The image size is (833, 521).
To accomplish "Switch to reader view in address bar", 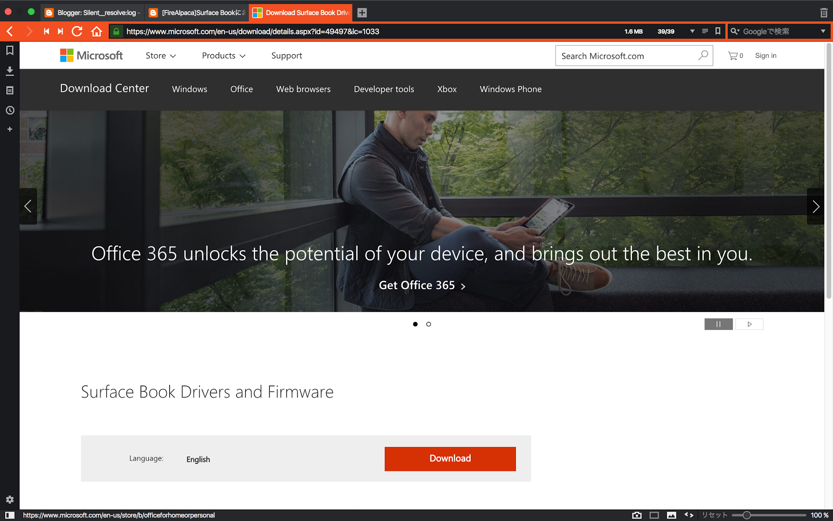I will pos(705,31).
